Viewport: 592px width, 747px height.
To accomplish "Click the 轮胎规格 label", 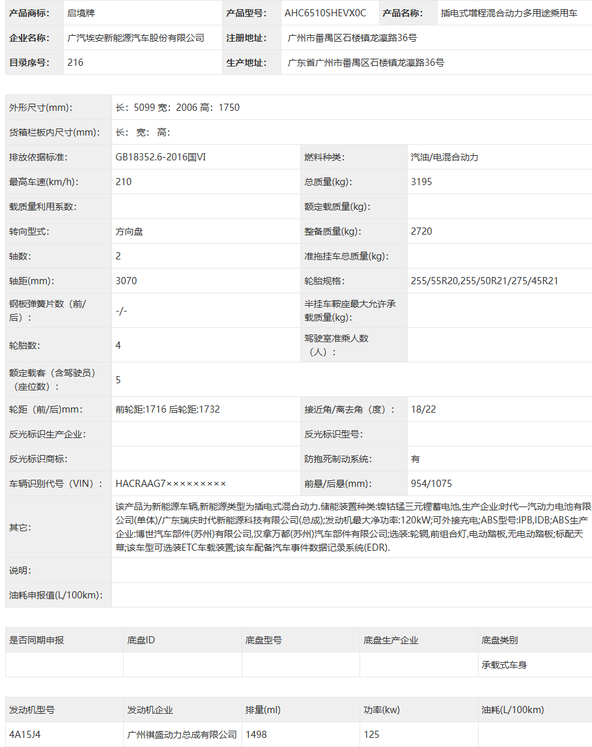I will (x=324, y=281).
